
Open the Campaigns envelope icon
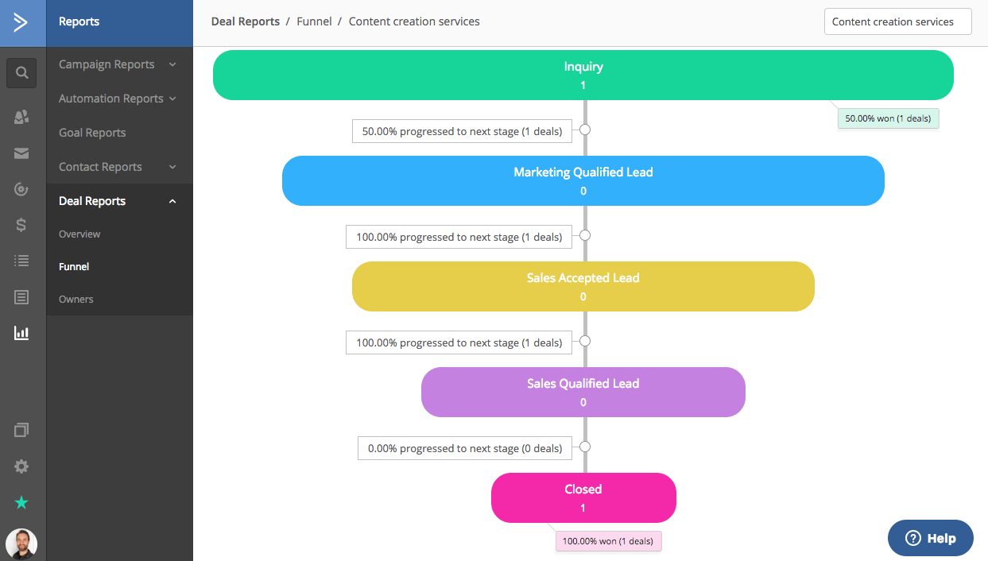22,153
